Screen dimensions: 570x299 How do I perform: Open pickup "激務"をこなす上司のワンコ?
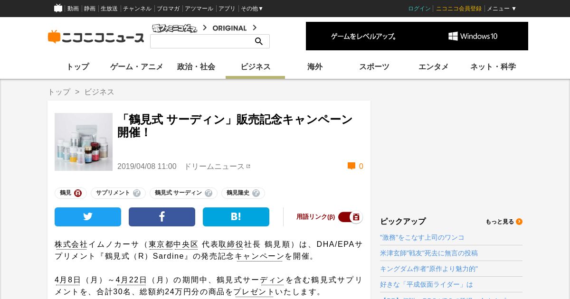pyautogui.click(x=422, y=237)
